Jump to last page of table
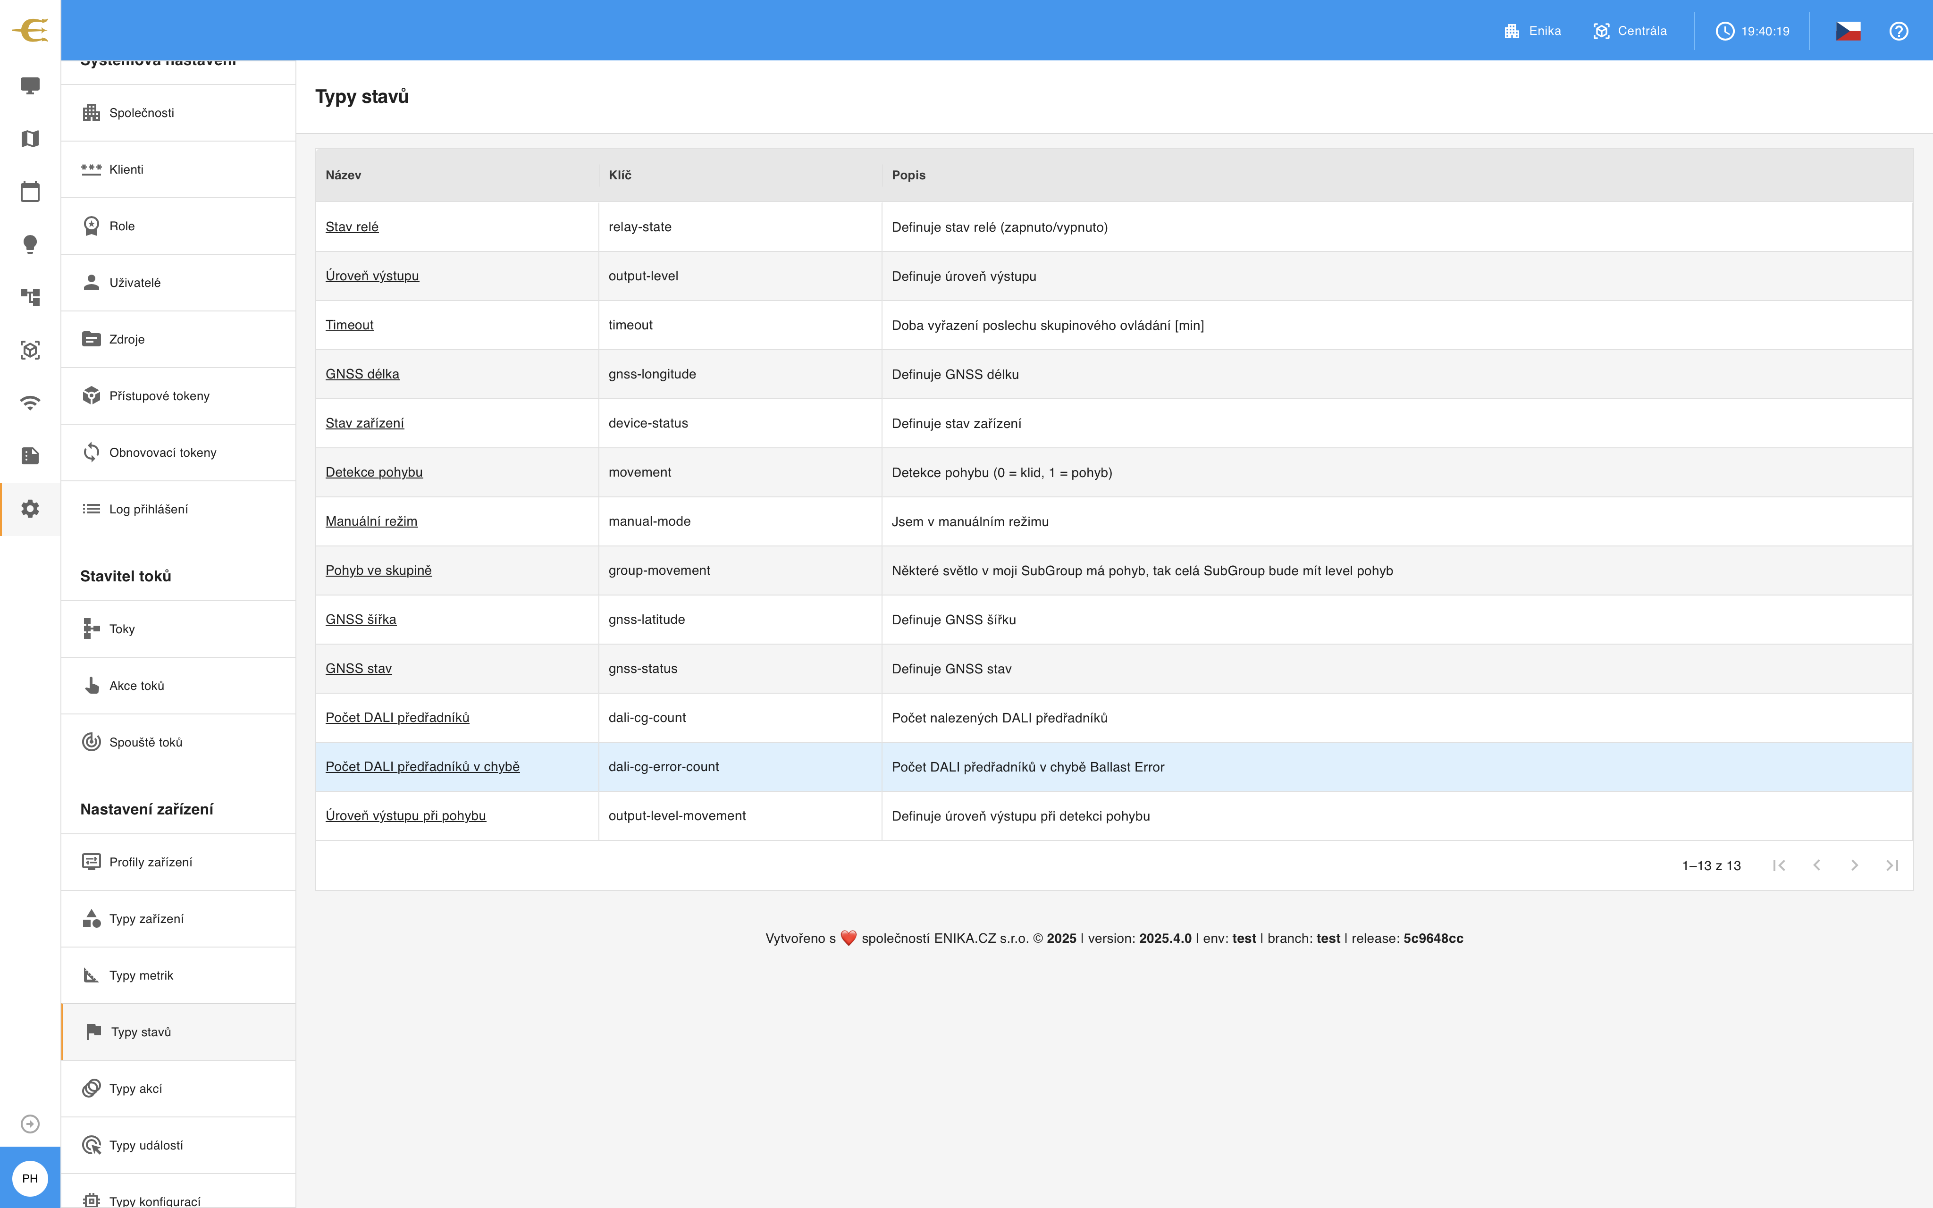 1891,865
